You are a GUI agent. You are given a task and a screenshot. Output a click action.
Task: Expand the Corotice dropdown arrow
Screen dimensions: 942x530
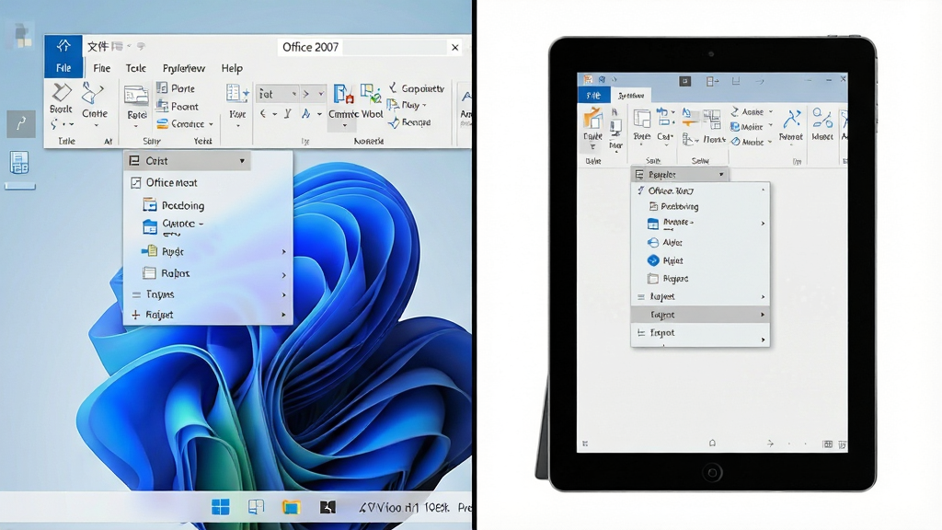(211, 124)
